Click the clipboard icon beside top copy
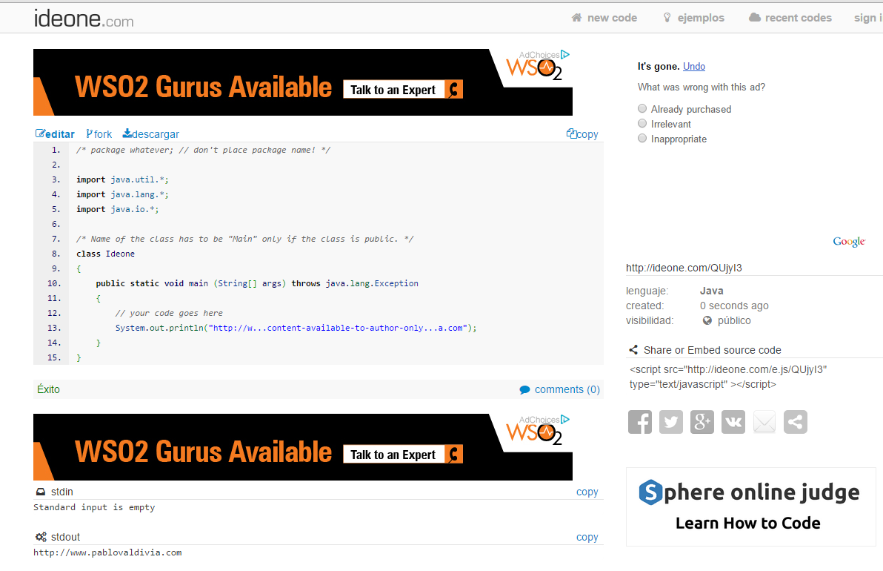Viewport: 883px width, 571px height. (572, 133)
